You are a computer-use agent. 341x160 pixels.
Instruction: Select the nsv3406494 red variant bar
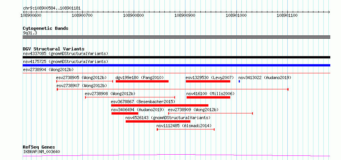point(125,113)
